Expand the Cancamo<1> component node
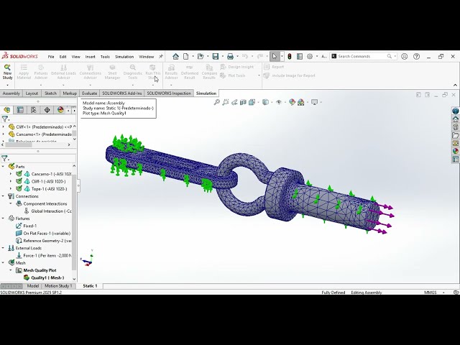 [x=3, y=134]
